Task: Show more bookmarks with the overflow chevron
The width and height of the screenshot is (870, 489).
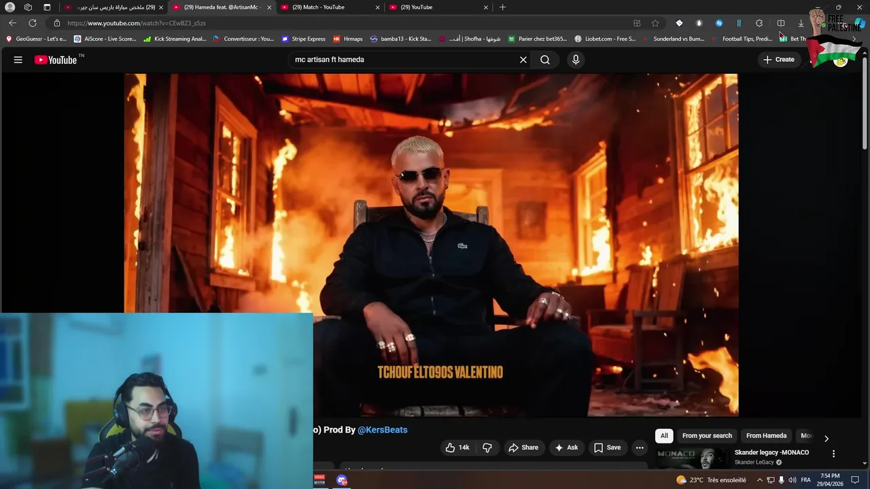Action: (x=854, y=39)
